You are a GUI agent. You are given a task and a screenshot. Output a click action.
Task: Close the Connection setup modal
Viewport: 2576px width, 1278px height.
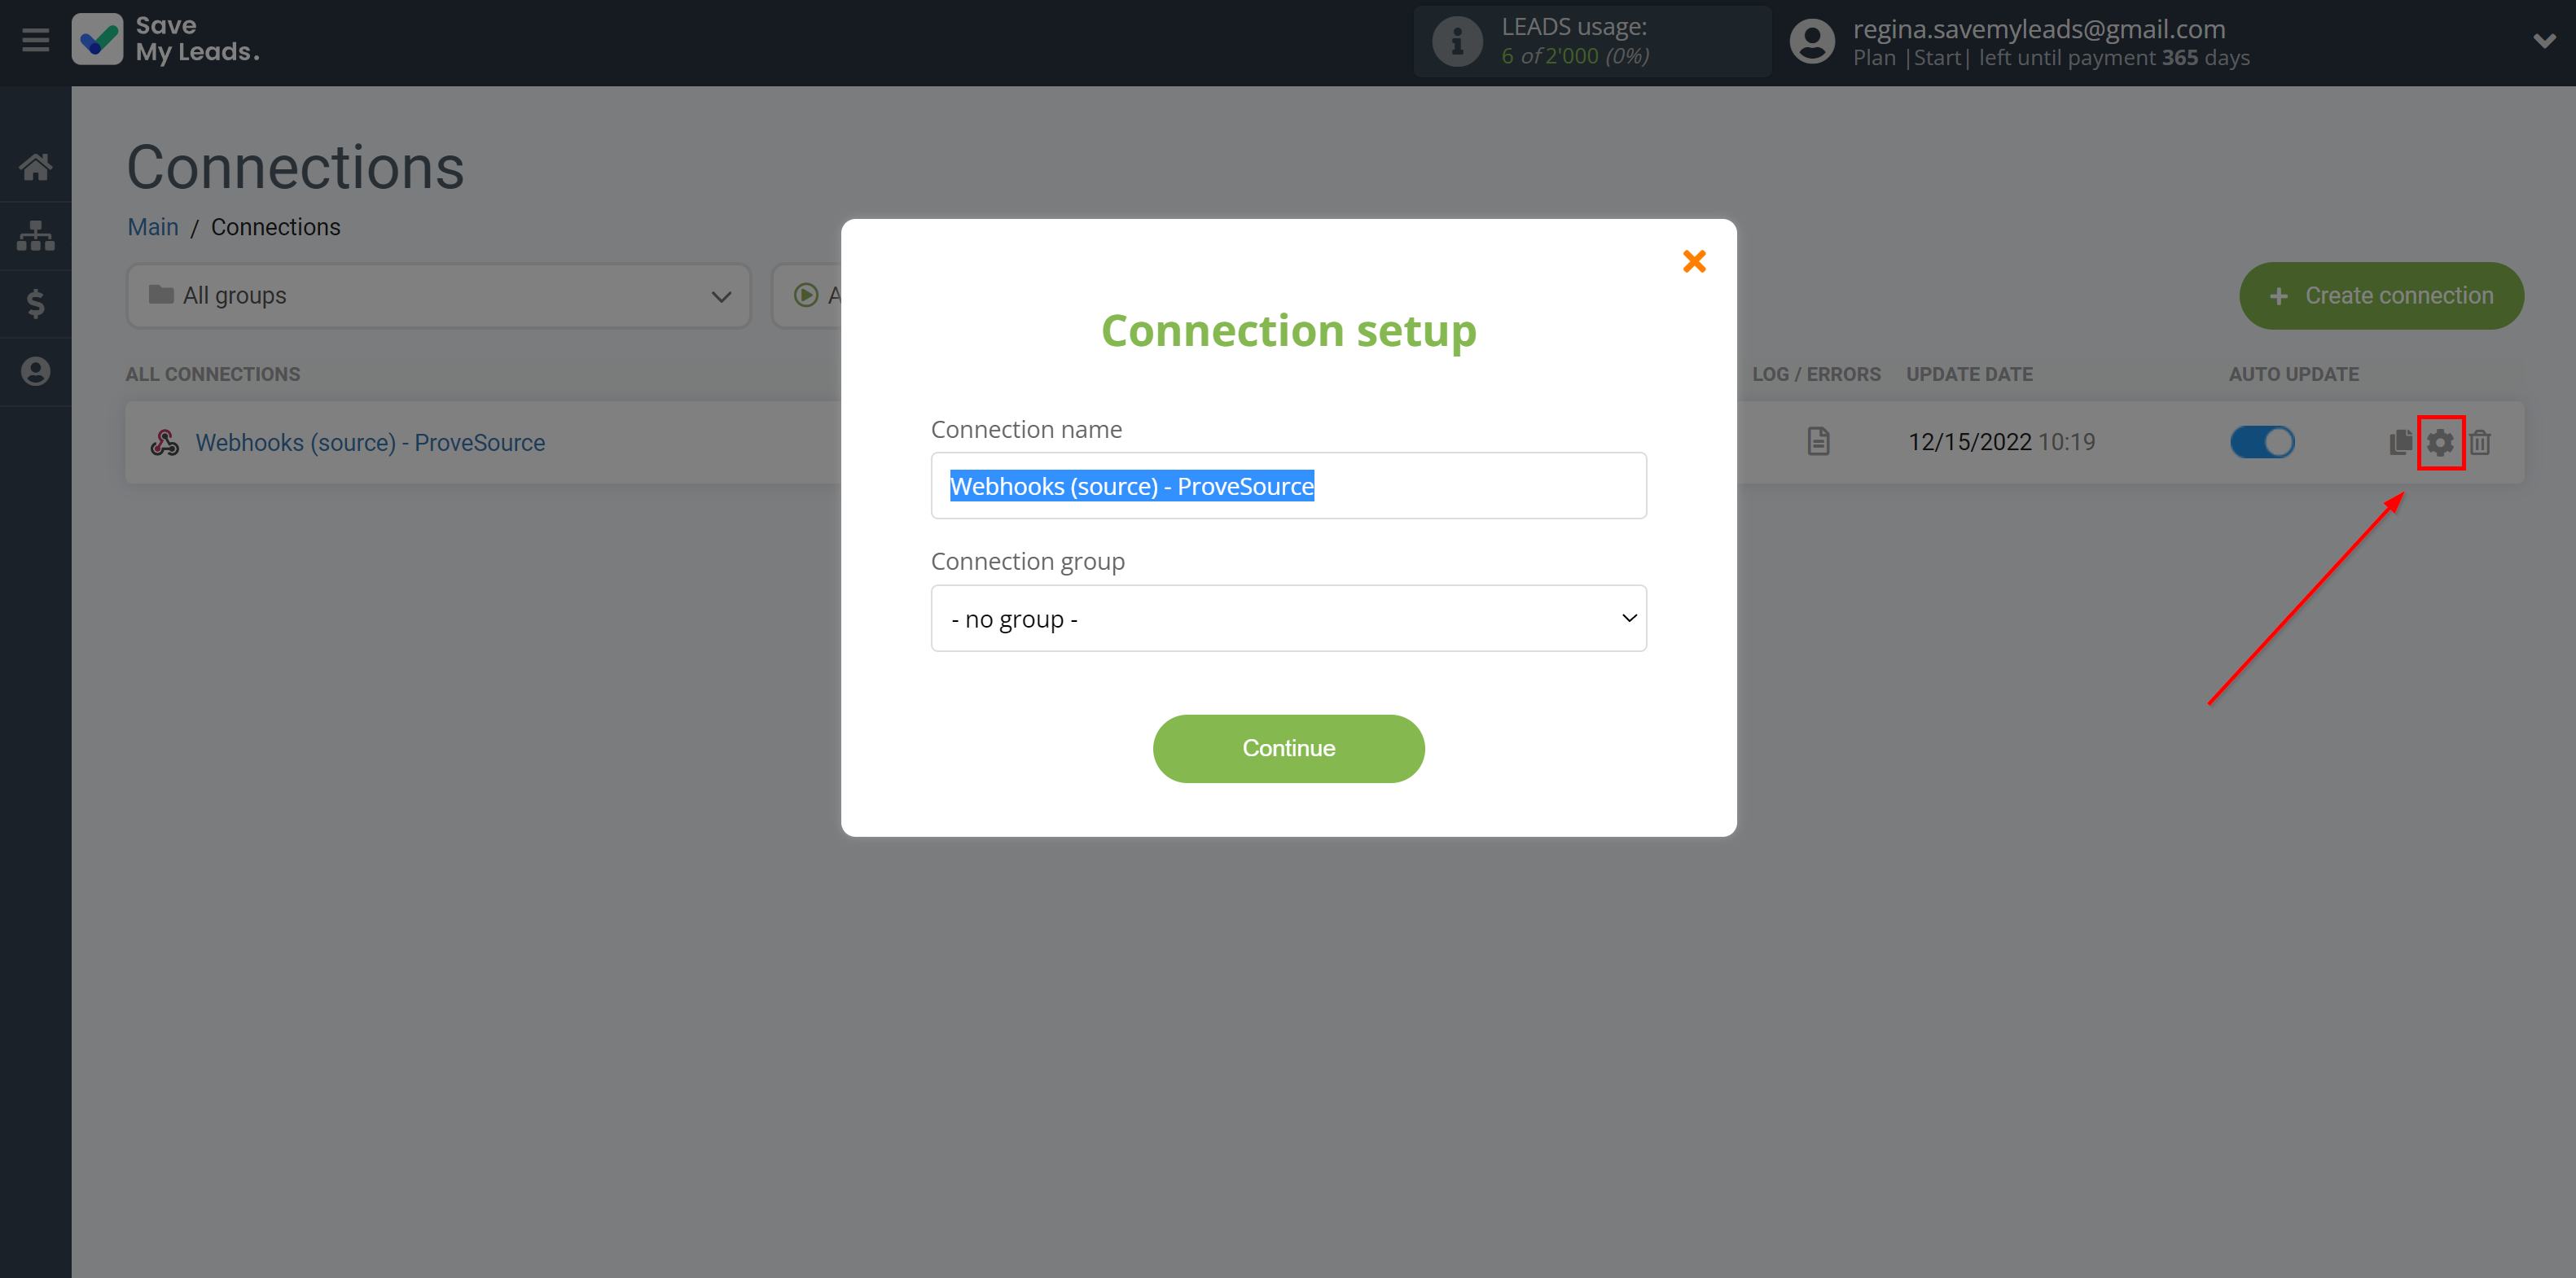tap(1694, 260)
